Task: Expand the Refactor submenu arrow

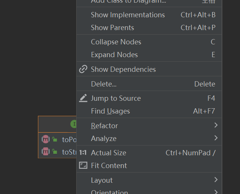Action: point(216,125)
